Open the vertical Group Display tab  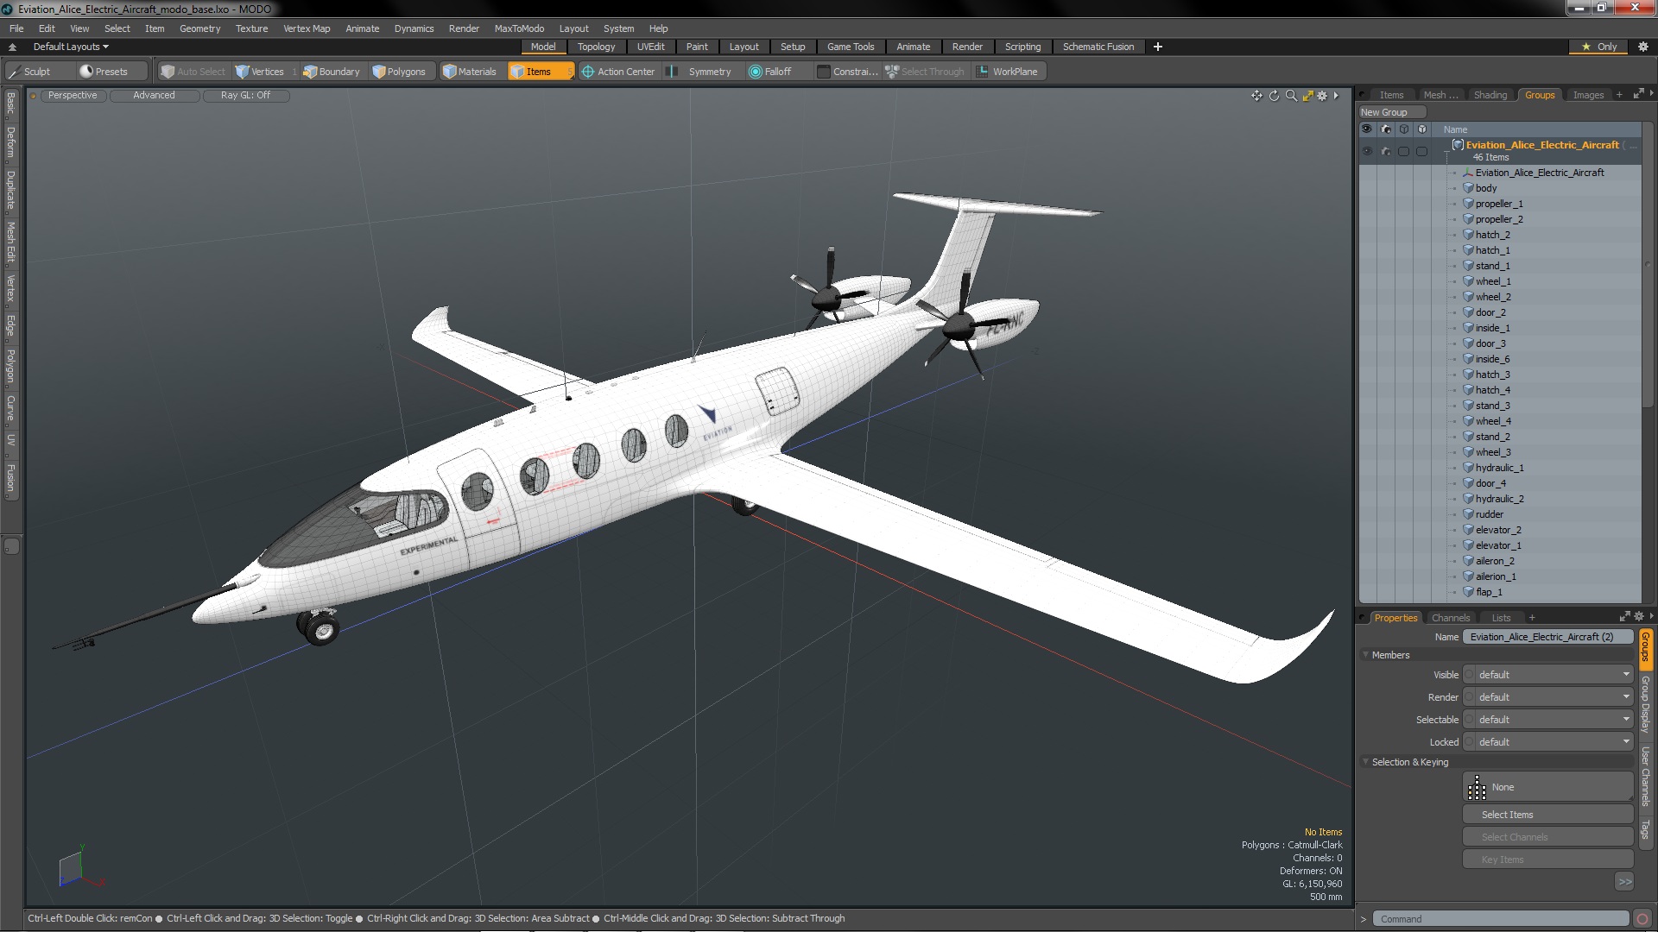[x=1646, y=704]
